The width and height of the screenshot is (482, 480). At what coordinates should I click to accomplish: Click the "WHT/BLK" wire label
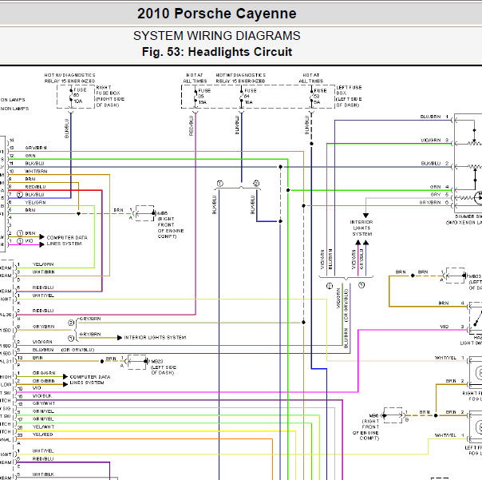coord(43,474)
